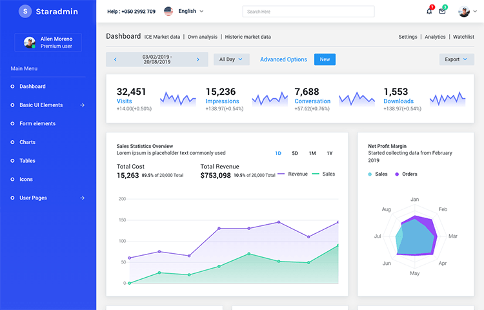Click the Staradmin S logo icon
484x310 pixels.
(x=25, y=12)
